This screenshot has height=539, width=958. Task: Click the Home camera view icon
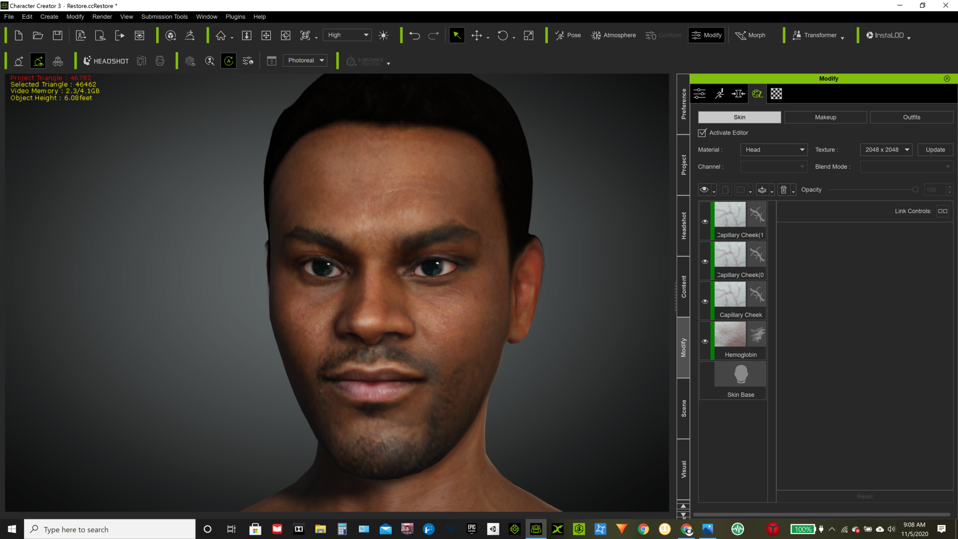(221, 35)
